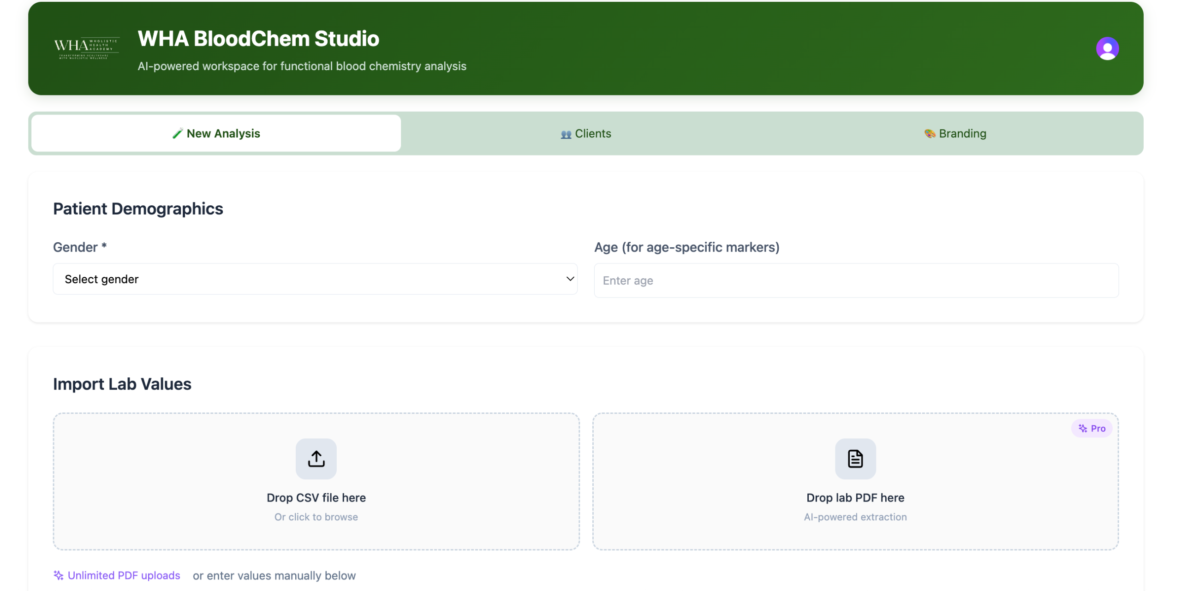Image resolution: width=1181 pixels, height=591 pixels.
Task: Click the chevron arrow on the gender selector
Action: pyautogui.click(x=569, y=279)
